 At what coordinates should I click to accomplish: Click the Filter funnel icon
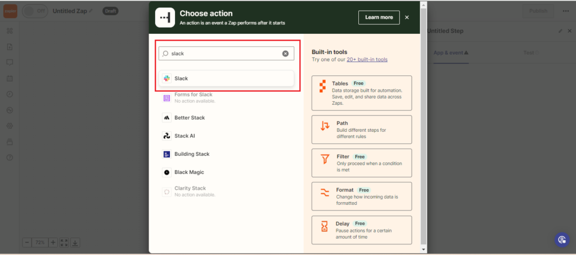pos(325,159)
